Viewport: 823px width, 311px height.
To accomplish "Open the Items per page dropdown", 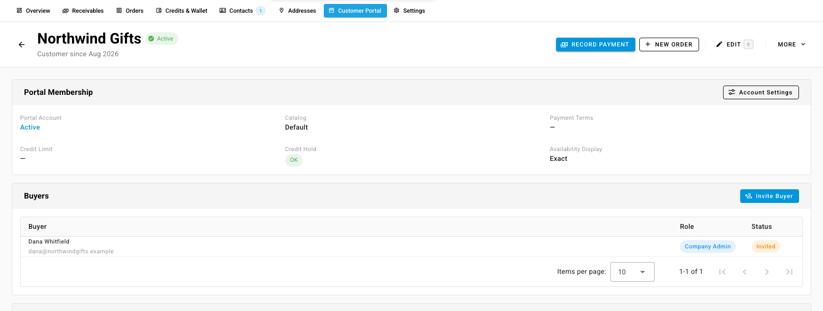I will [x=632, y=272].
